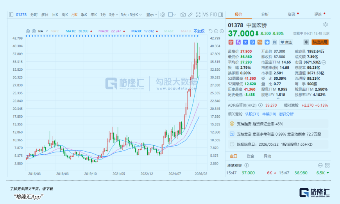Zoom in chart with plus icon
Image resolution: width=340 pixels, height=204 pixels.
(x=221, y=31)
